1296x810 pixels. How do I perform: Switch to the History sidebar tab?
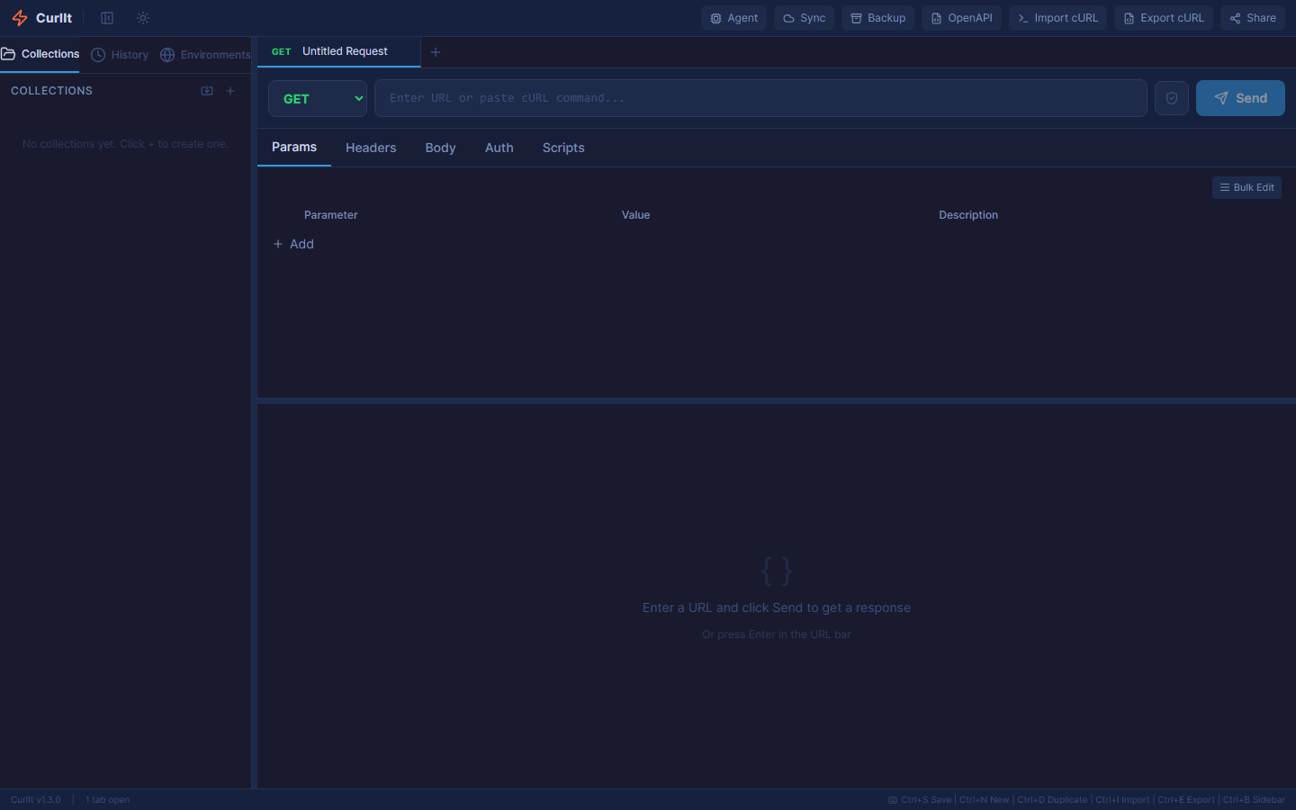pyautogui.click(x=120, y=55)
